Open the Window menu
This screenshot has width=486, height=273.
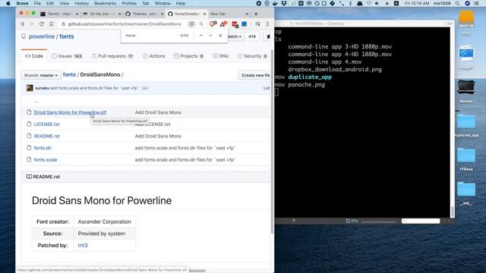[x=163, y=3]
